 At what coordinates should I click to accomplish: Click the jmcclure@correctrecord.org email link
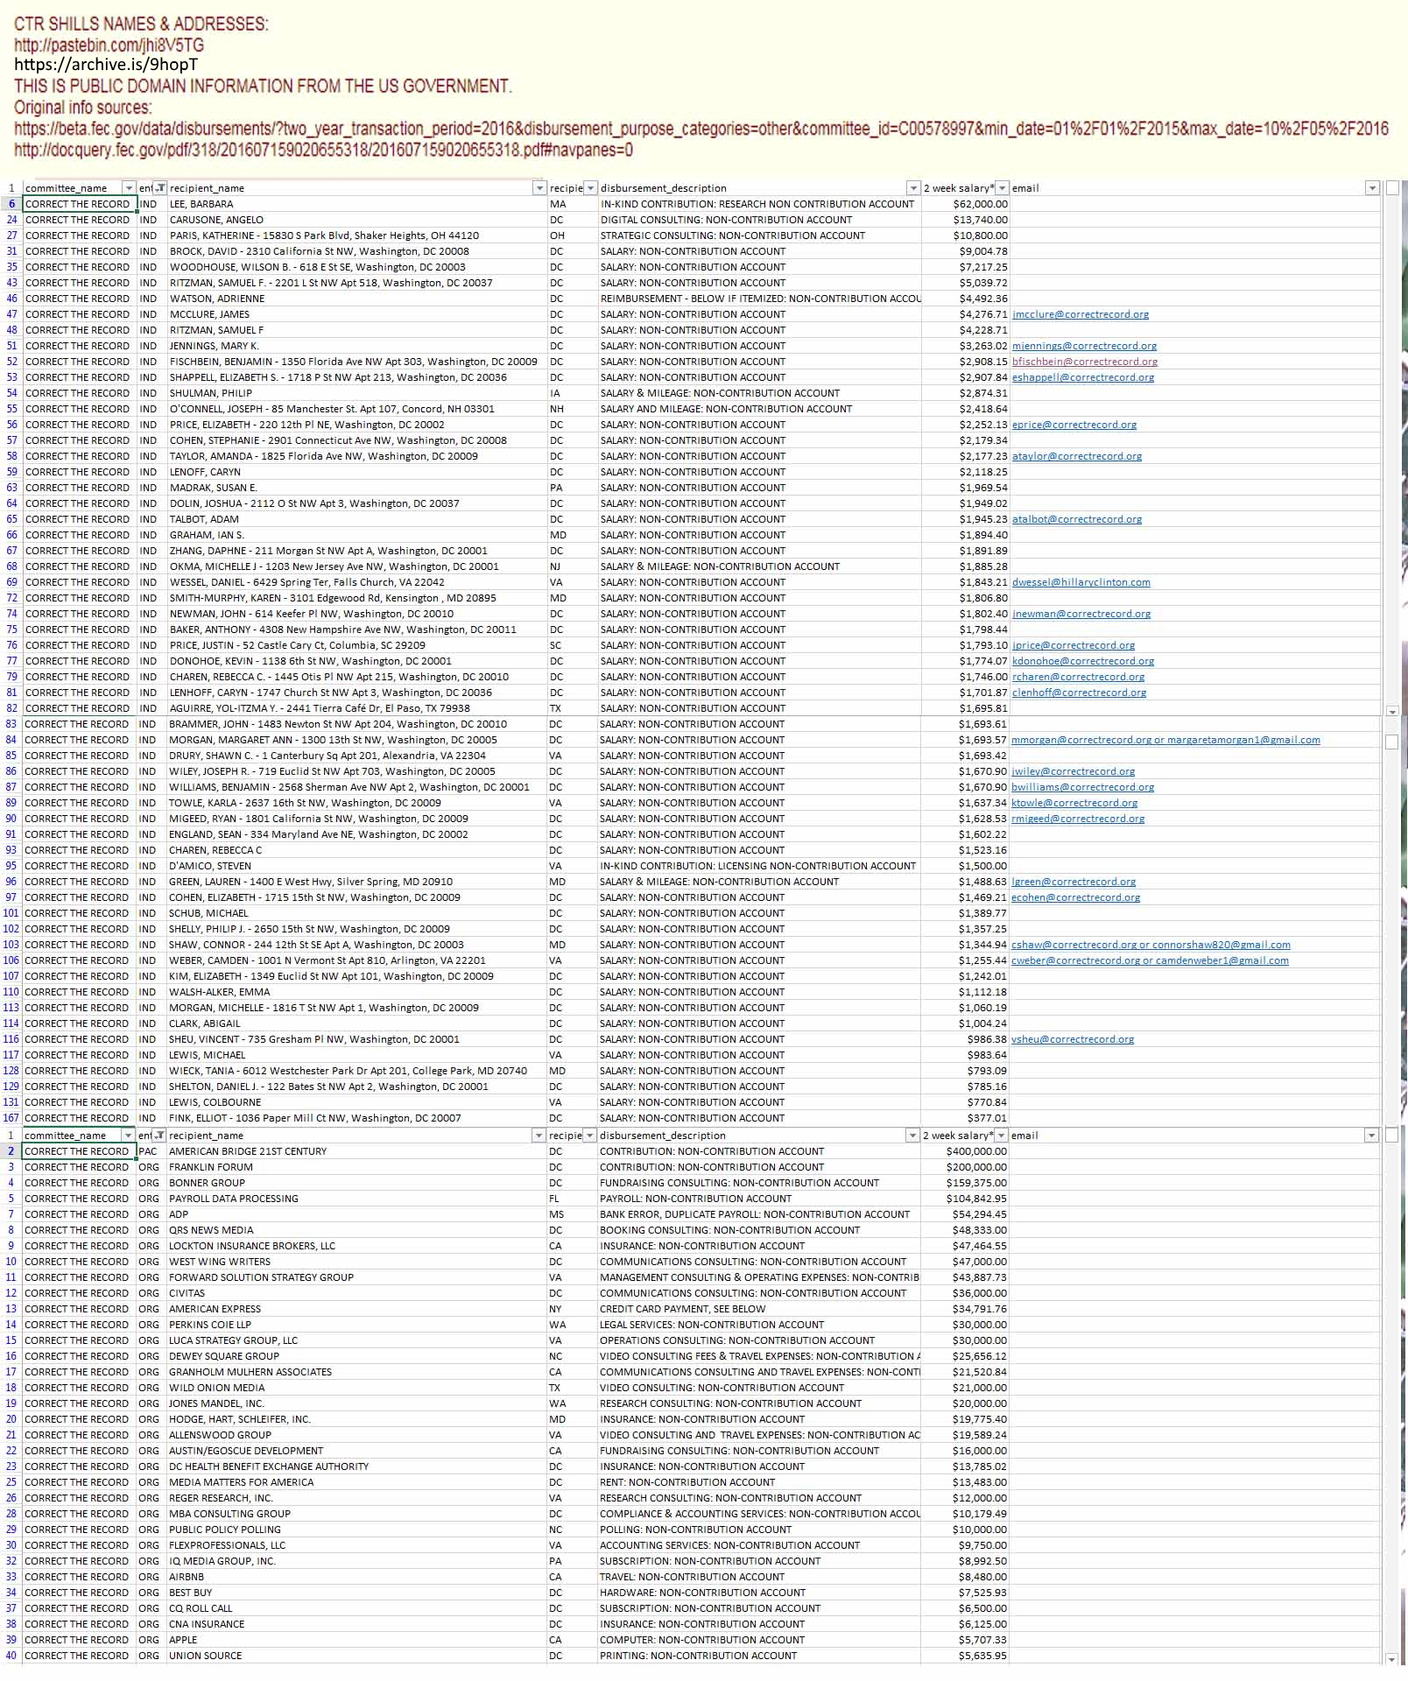click(1081, 314)
